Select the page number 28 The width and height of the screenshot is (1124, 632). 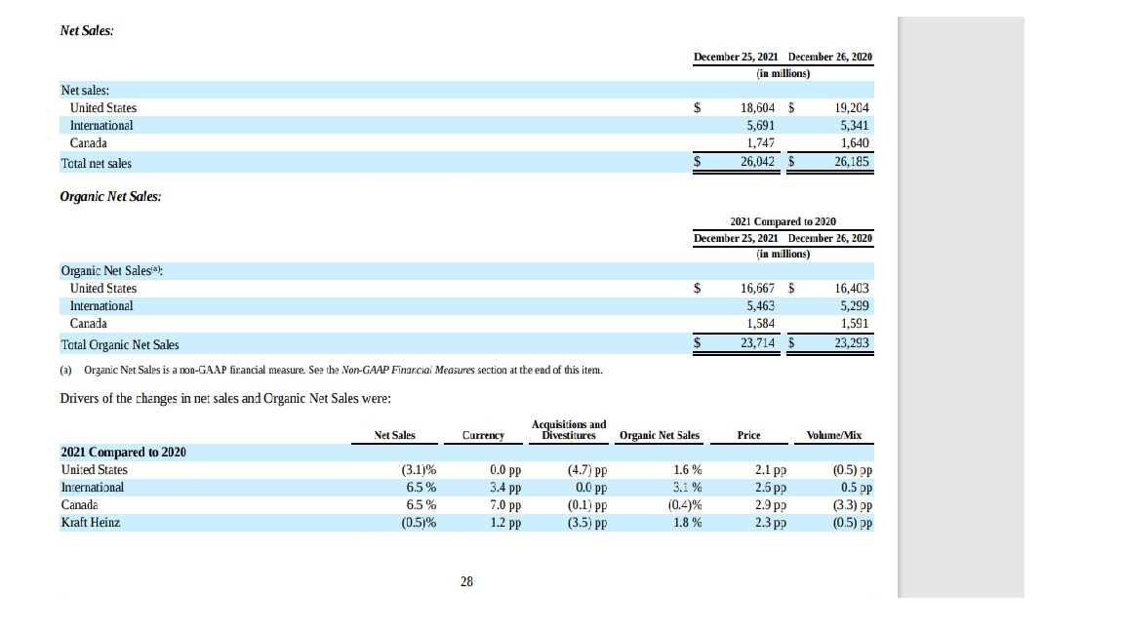click(465, 581)
